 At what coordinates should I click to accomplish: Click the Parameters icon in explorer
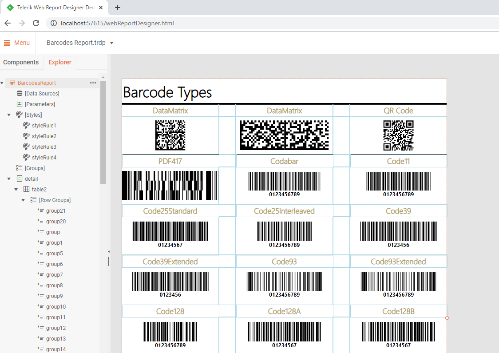(19, 104)
